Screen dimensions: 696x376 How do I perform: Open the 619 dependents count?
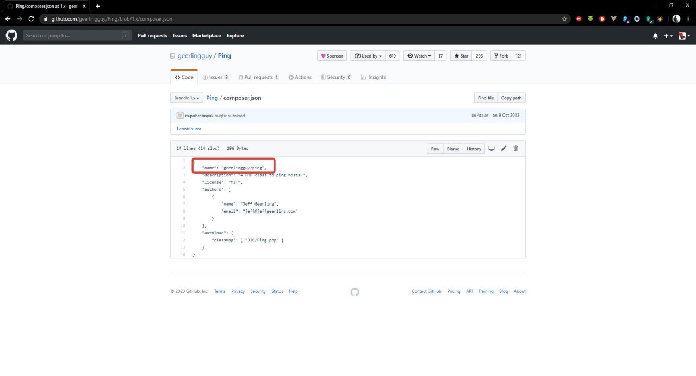[393, 56]
